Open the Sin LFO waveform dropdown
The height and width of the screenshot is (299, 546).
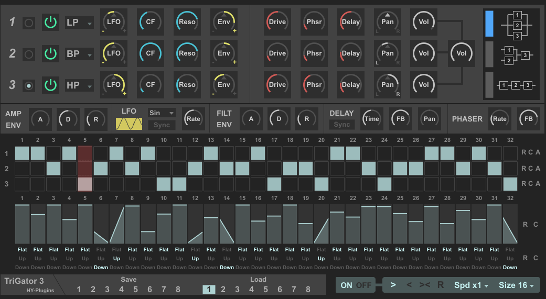click(x=162, y=113)
